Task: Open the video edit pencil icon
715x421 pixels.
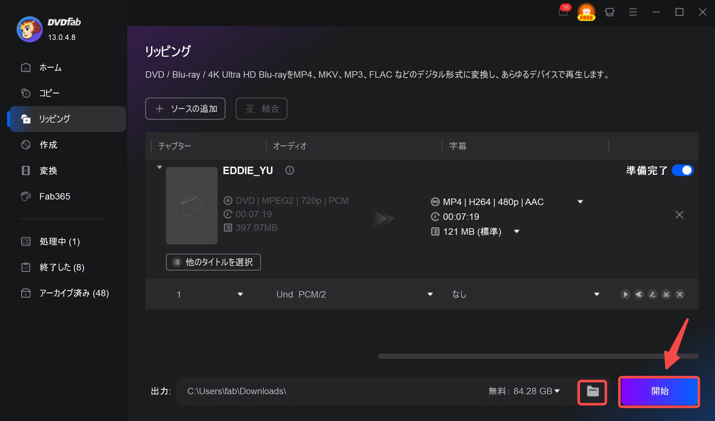Action: 652,294
